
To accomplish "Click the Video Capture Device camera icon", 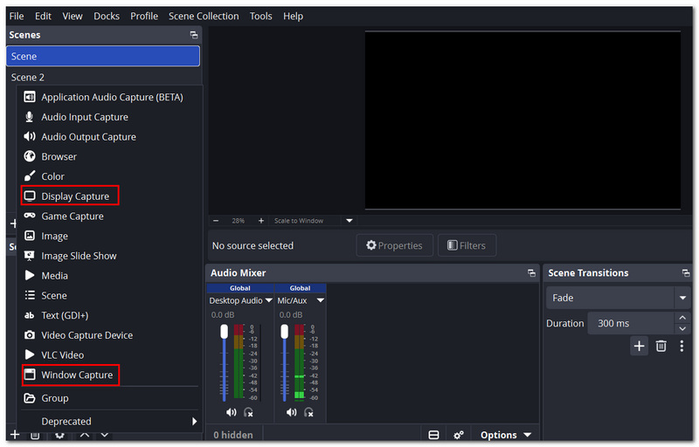I will point(30,334).
